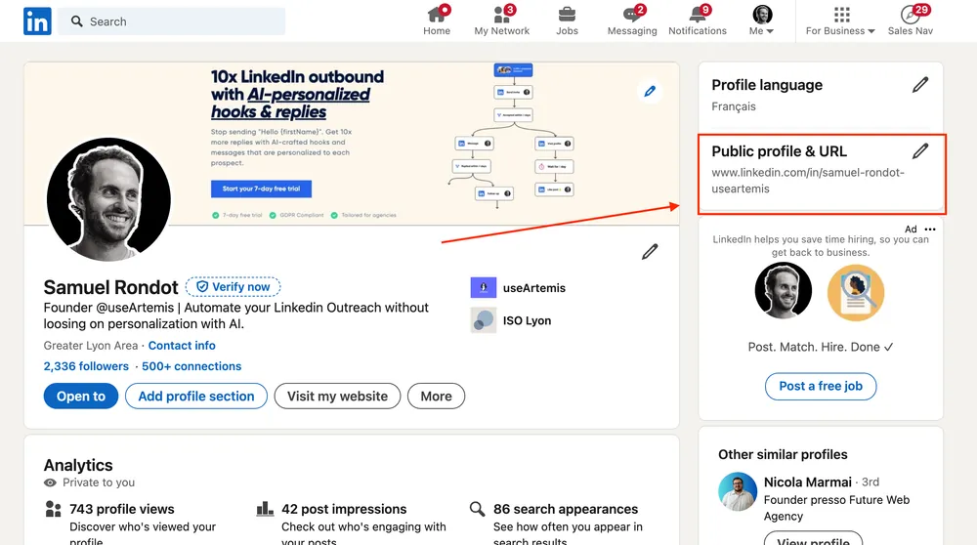The height and width of the screenshot is (545, 977).
Task: Open the Jobs section
Action: pyautogui.click(x=567, y=21)
